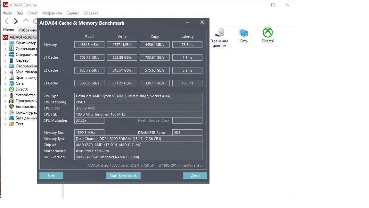Open the Отчёт menu
This screenshot has height=208, width=369.
(33, 13)
